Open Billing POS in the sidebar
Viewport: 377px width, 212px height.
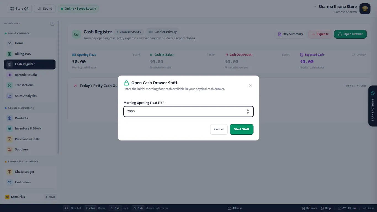[30, 54]
